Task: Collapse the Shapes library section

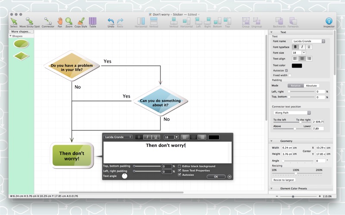Action: [10, 36]
